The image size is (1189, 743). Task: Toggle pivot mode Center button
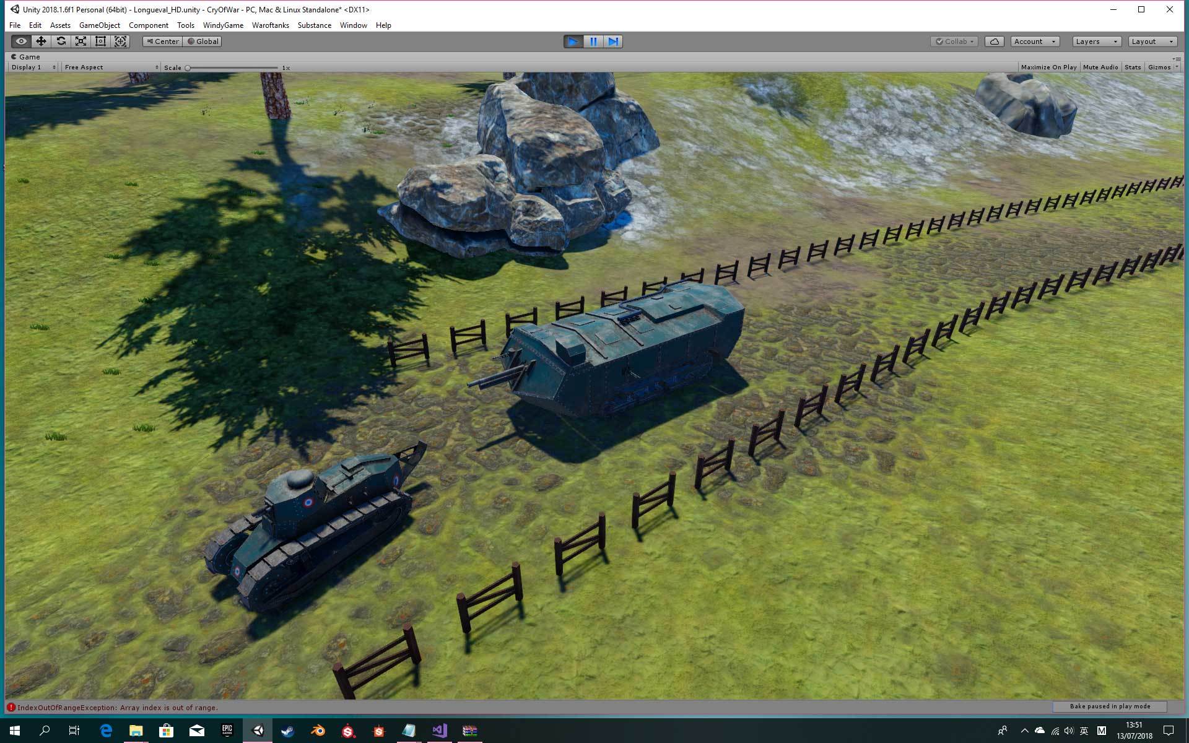click(x=163, y=41)
